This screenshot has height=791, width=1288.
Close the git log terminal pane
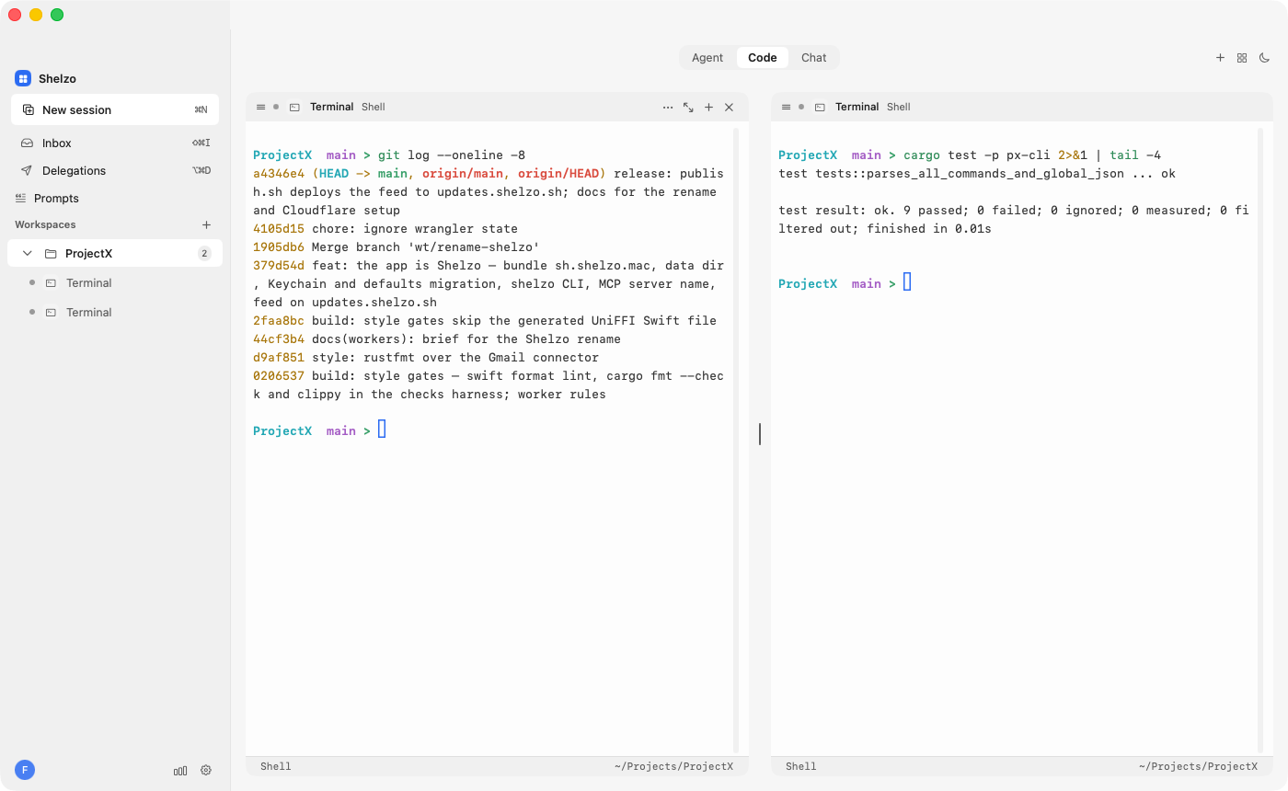(x=729, y=107)
